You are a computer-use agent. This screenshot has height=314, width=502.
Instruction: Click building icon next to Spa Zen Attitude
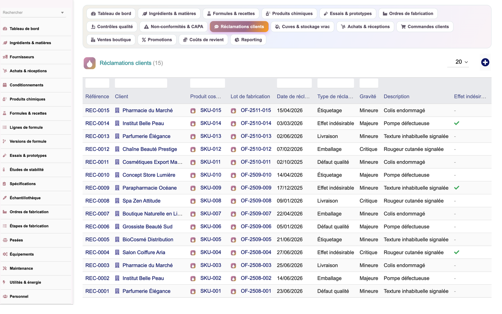pos(117,201)
